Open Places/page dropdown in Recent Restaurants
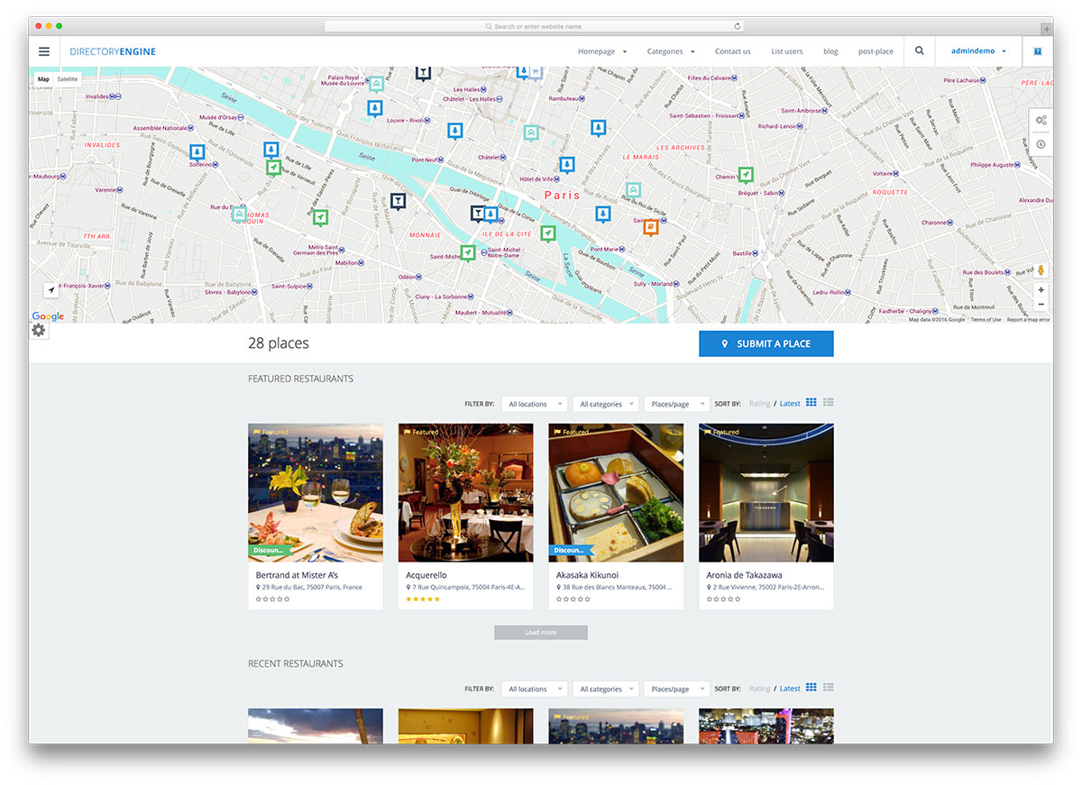 coord(676,689)
